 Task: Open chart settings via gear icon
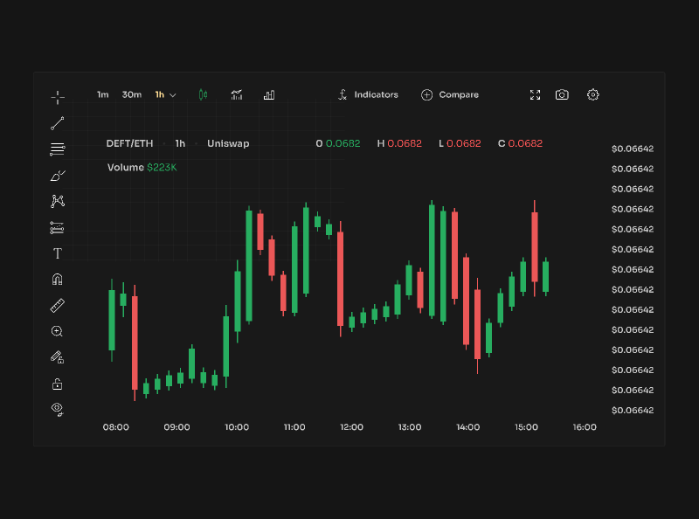point(593,94)
